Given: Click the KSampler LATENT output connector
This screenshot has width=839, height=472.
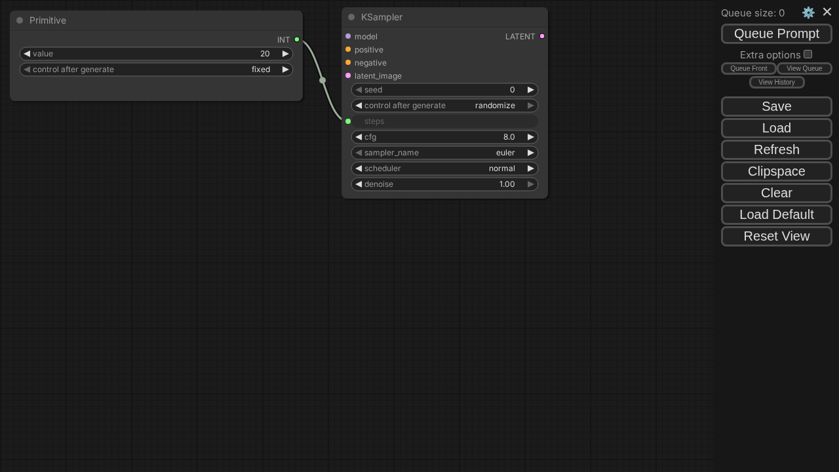Looking at the screenshot, I should tap(542, 37).
